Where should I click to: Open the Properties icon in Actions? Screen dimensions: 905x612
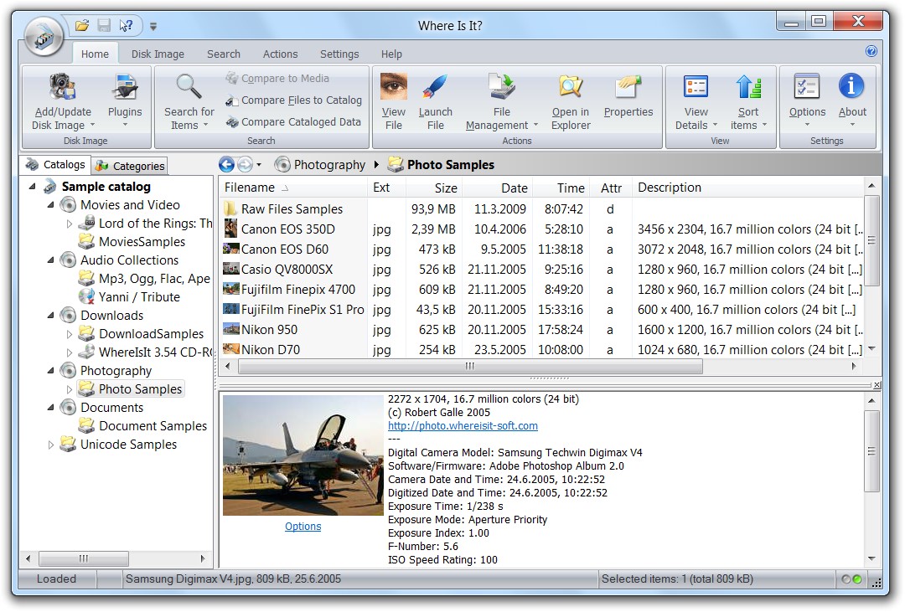click(628, 87)
